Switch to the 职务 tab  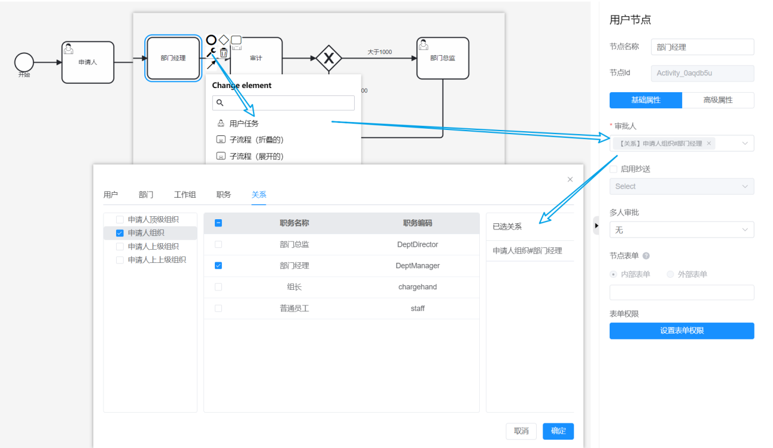coord(224,195)
